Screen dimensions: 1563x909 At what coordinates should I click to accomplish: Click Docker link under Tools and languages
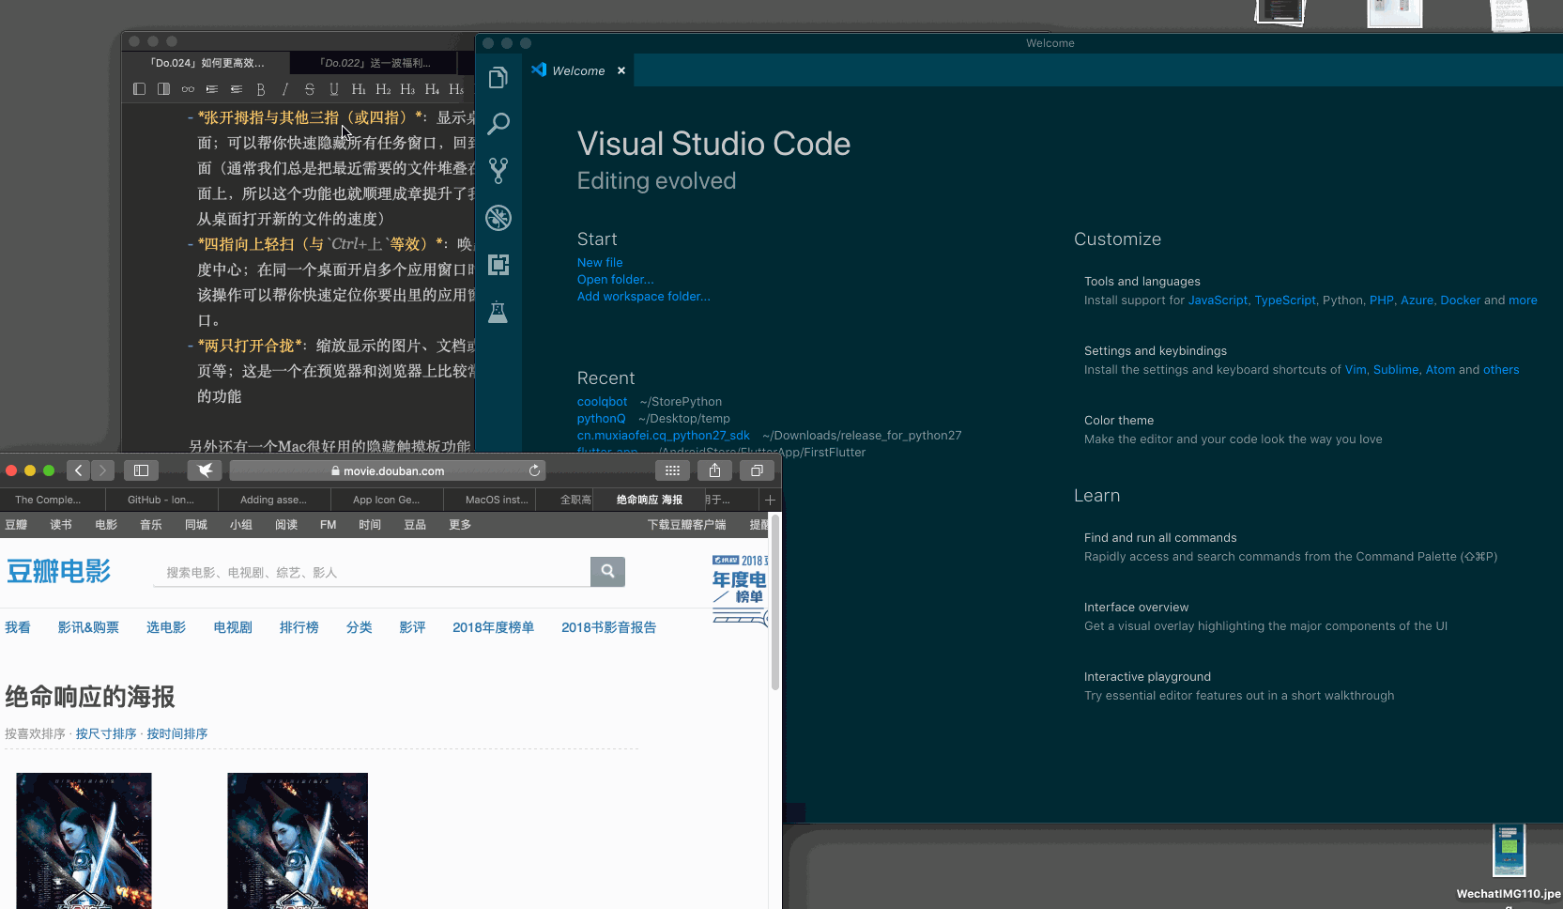point(1460,300)
